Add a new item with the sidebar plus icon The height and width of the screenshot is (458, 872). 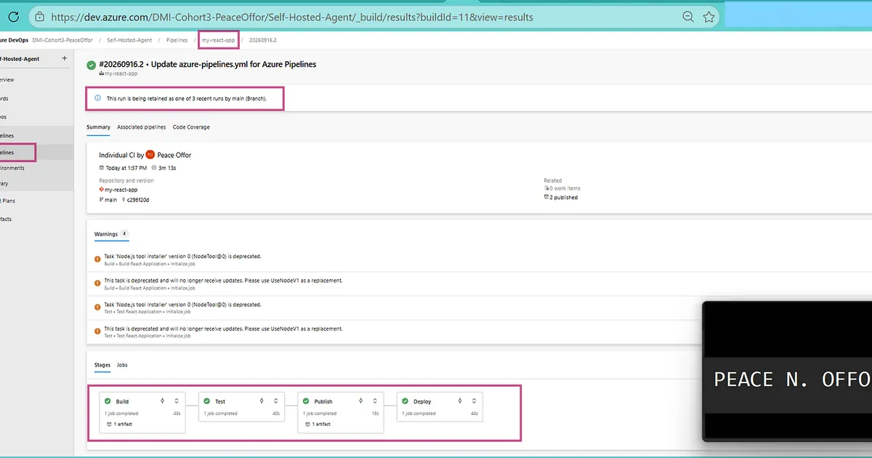coord(65,58)
